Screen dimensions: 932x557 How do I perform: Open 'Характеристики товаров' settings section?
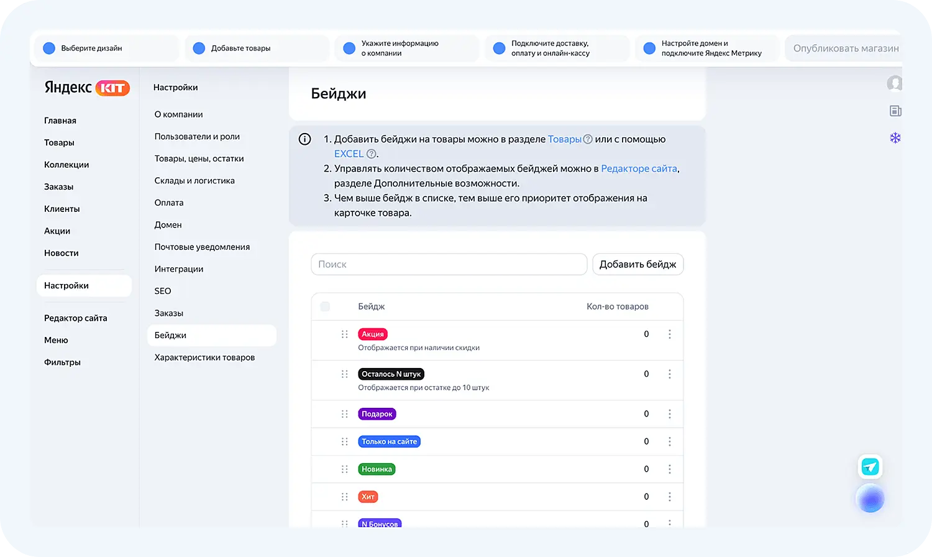click(204, 357)
